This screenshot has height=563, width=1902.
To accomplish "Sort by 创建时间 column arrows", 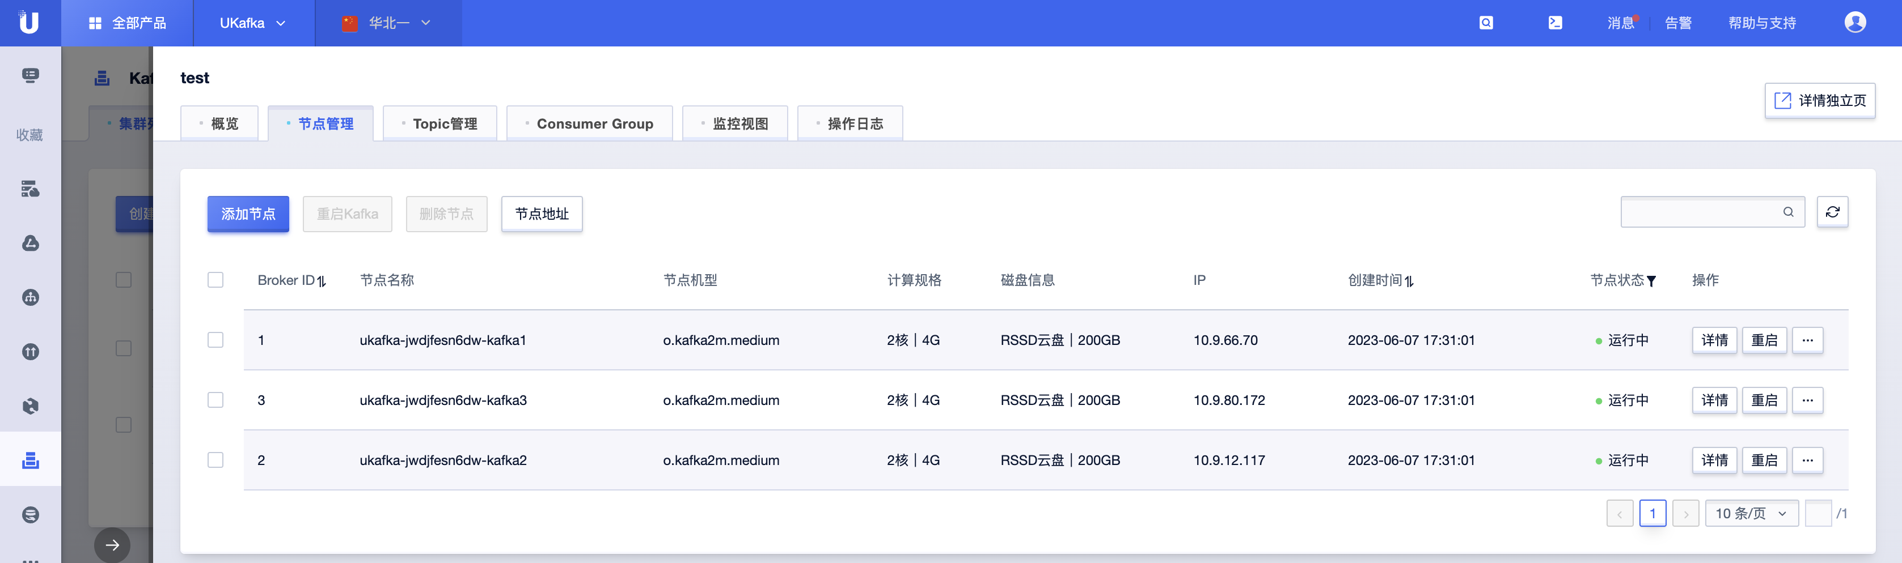I will point(1410,281).
